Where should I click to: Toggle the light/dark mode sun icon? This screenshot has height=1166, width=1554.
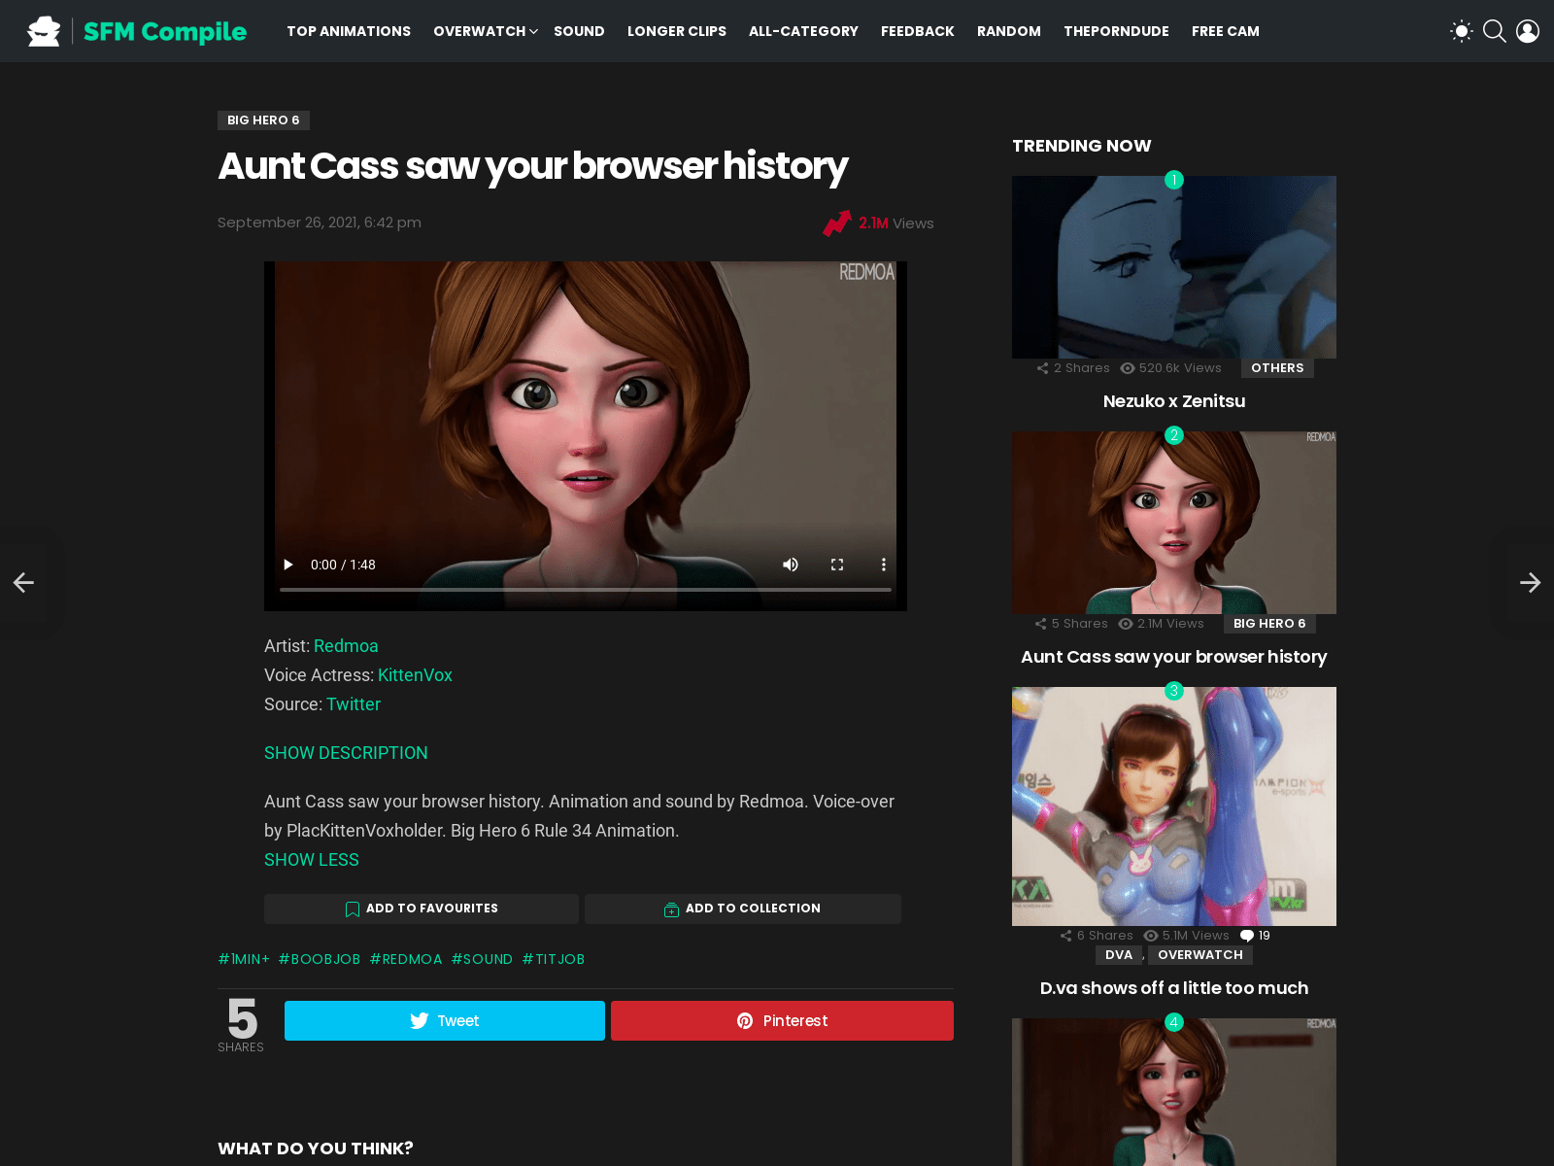pyautogui.click(x=1461, y=31)
